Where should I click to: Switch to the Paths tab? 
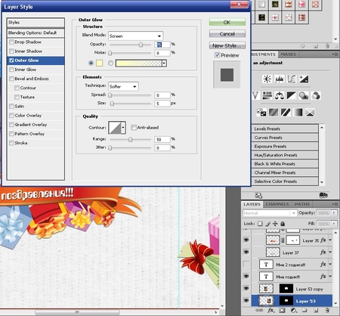302,204
